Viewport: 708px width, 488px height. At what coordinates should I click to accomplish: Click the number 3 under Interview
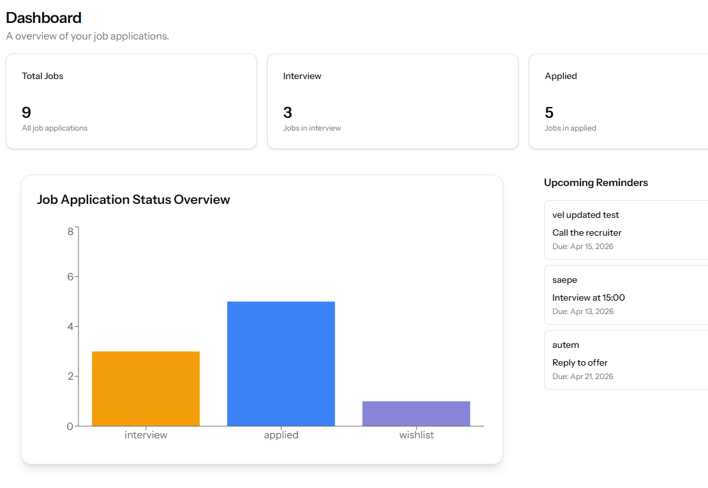tap(288, 112)
